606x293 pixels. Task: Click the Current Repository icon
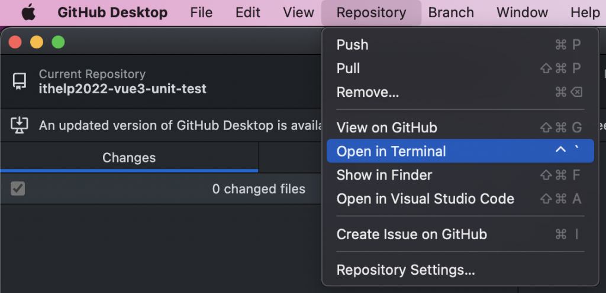click(20, 82)
